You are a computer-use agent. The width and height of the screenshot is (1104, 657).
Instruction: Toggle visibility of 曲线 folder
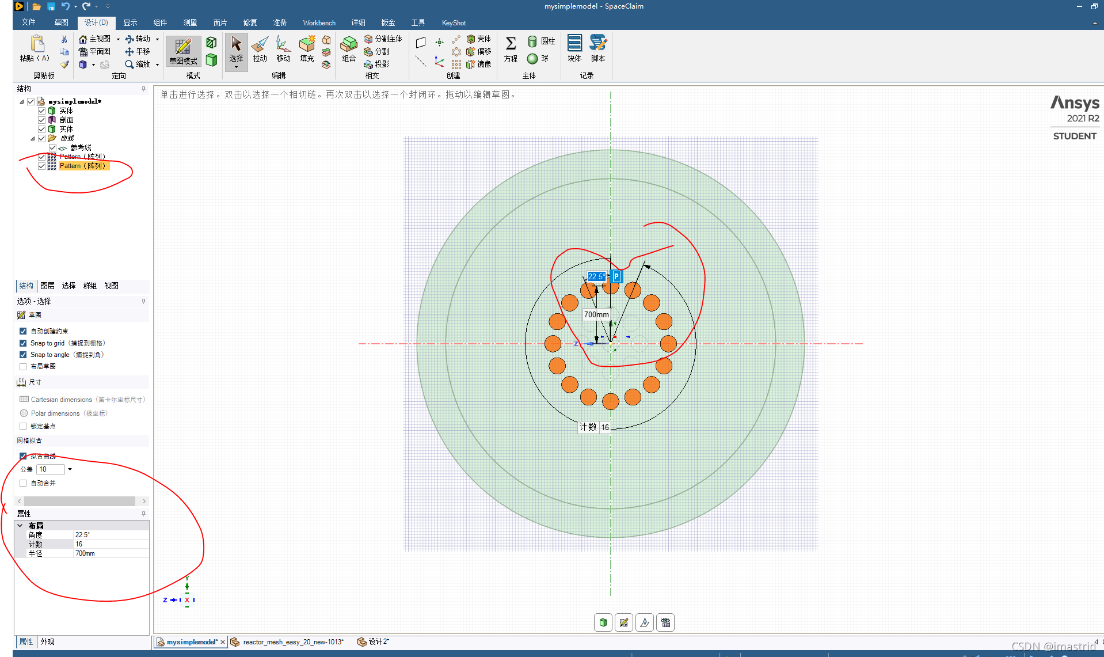pos(42,138)
